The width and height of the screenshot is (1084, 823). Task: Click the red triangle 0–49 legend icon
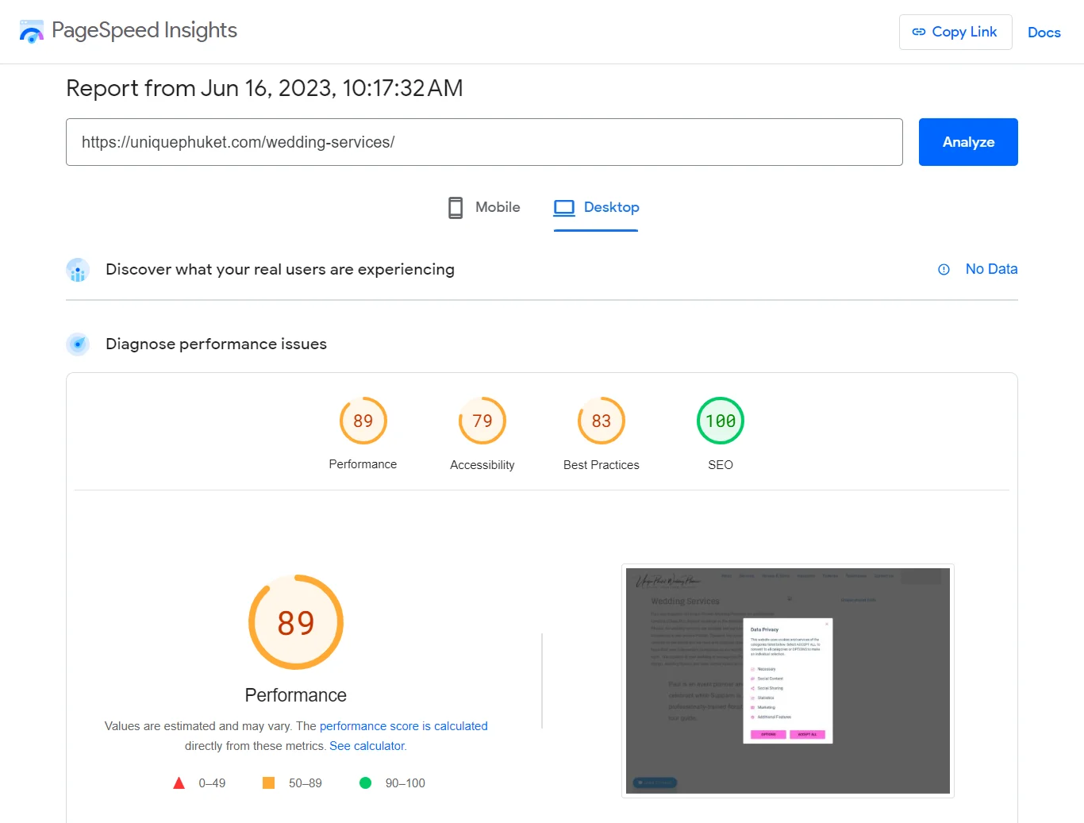tap(179, 783)
